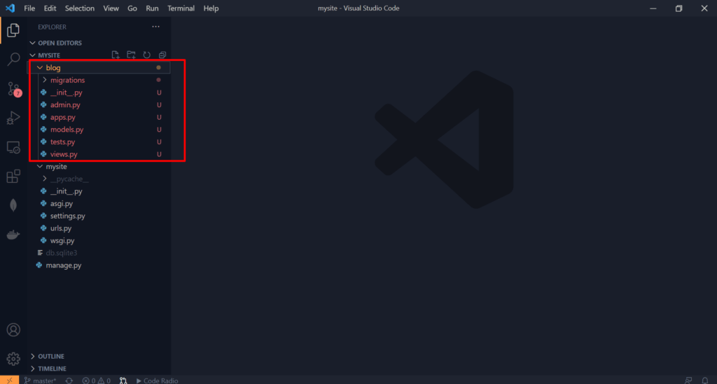The image size is (717, 384).
Task: Open errors and warnings count
Action: point(96,380)
